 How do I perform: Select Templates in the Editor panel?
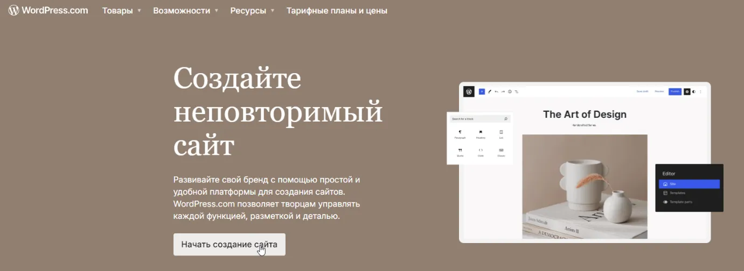pyautogui.click(x=677, y=193)
